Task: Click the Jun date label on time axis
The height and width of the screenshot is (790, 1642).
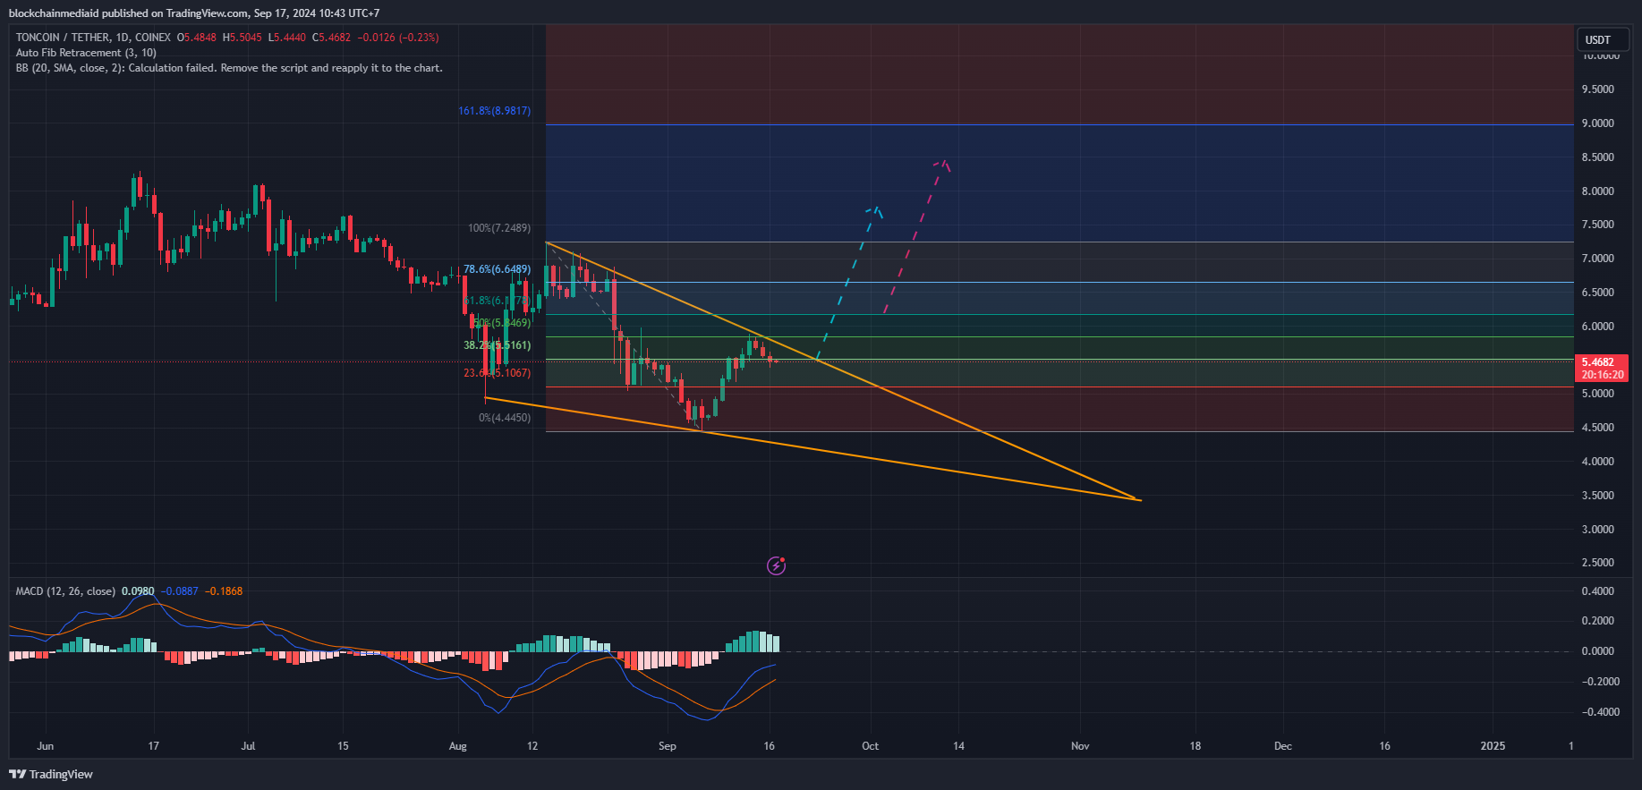Action: tap(46, 746)
